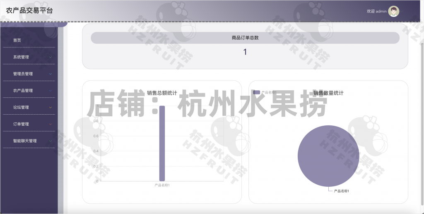Open the 智能聊天管理 sidebar menu
This screenshot has width=424, height=214.
click(x=29, y=141)
